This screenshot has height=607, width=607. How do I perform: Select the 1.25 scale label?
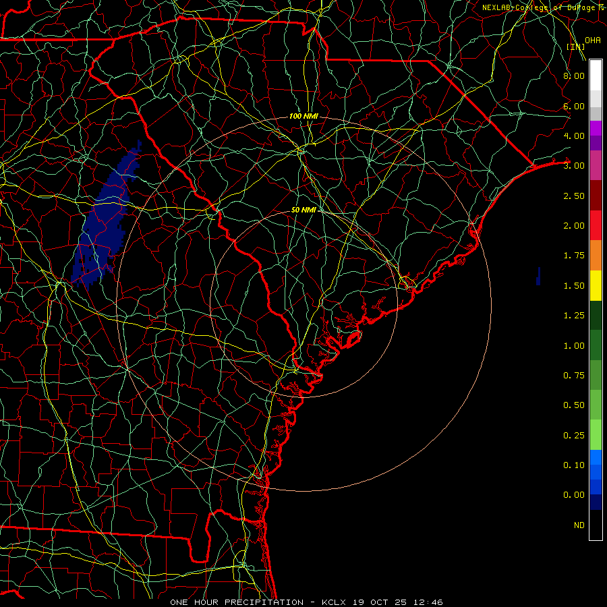coord(574,316)
